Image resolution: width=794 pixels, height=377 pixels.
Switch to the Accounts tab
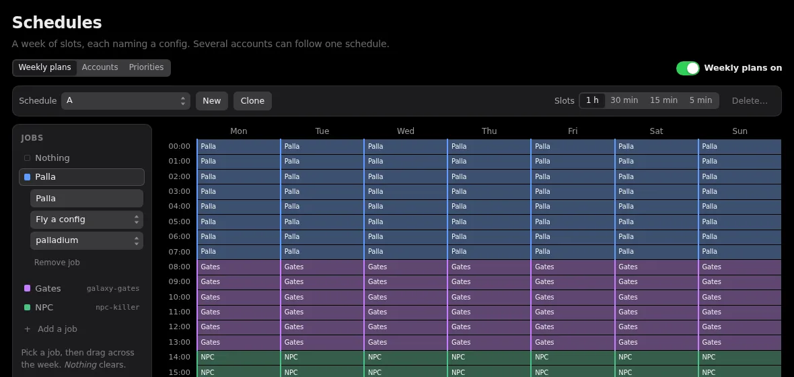(100, 67)
